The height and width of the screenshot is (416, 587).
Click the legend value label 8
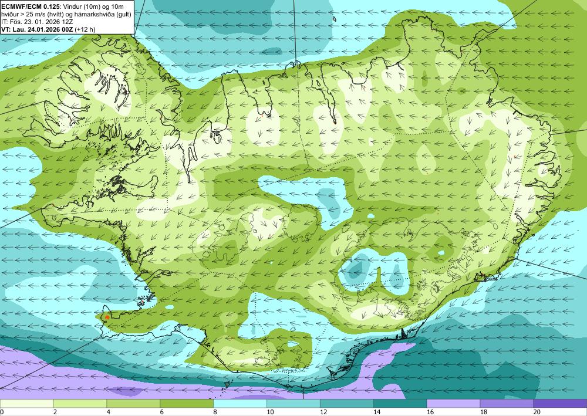(215, 412)
